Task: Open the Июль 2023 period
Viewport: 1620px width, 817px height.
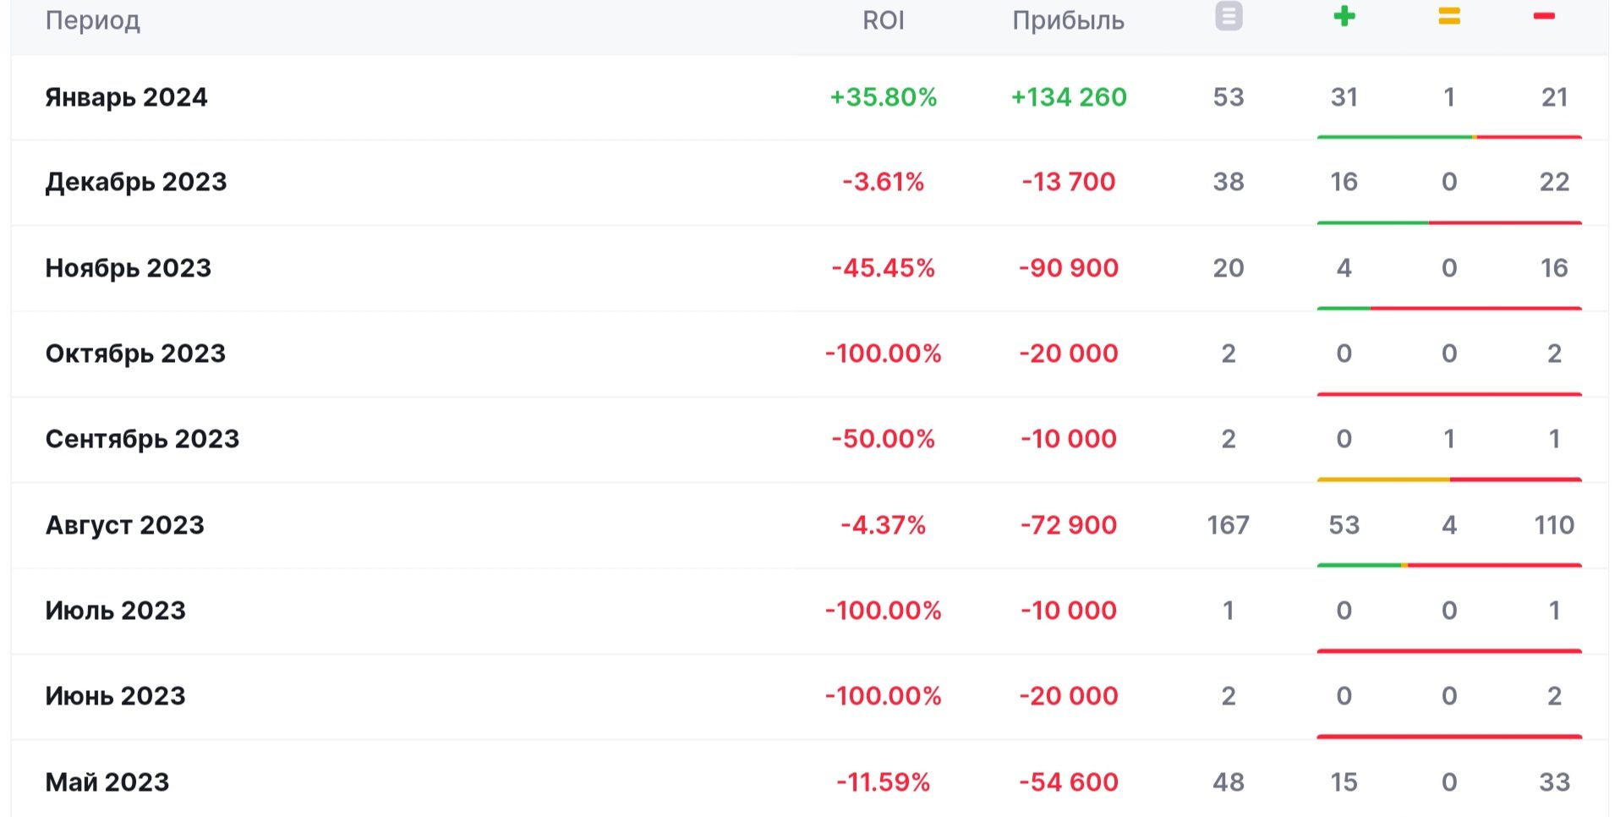Action: coord(116,611)
